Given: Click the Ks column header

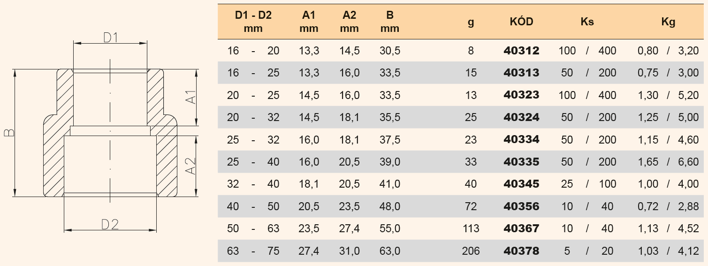Looking at the screenshot, I should tap(587, 22).
